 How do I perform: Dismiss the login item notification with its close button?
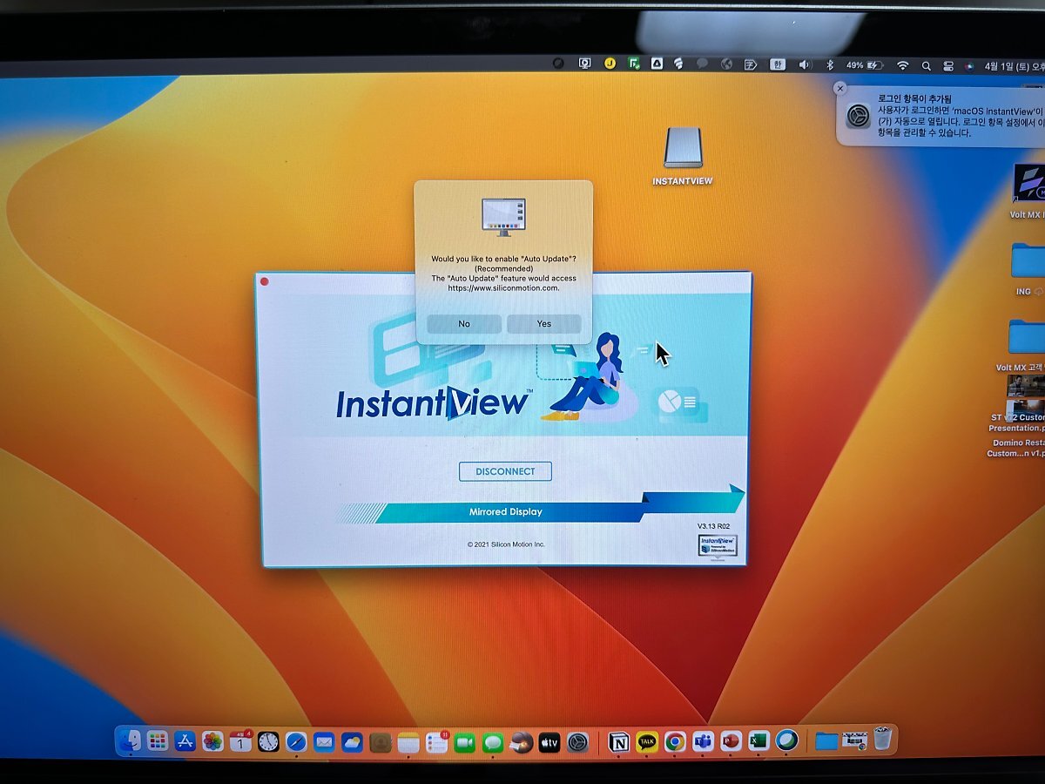click(x=839, y=89)
